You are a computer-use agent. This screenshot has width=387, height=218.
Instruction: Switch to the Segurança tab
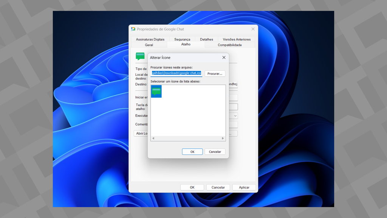[182, 39]
